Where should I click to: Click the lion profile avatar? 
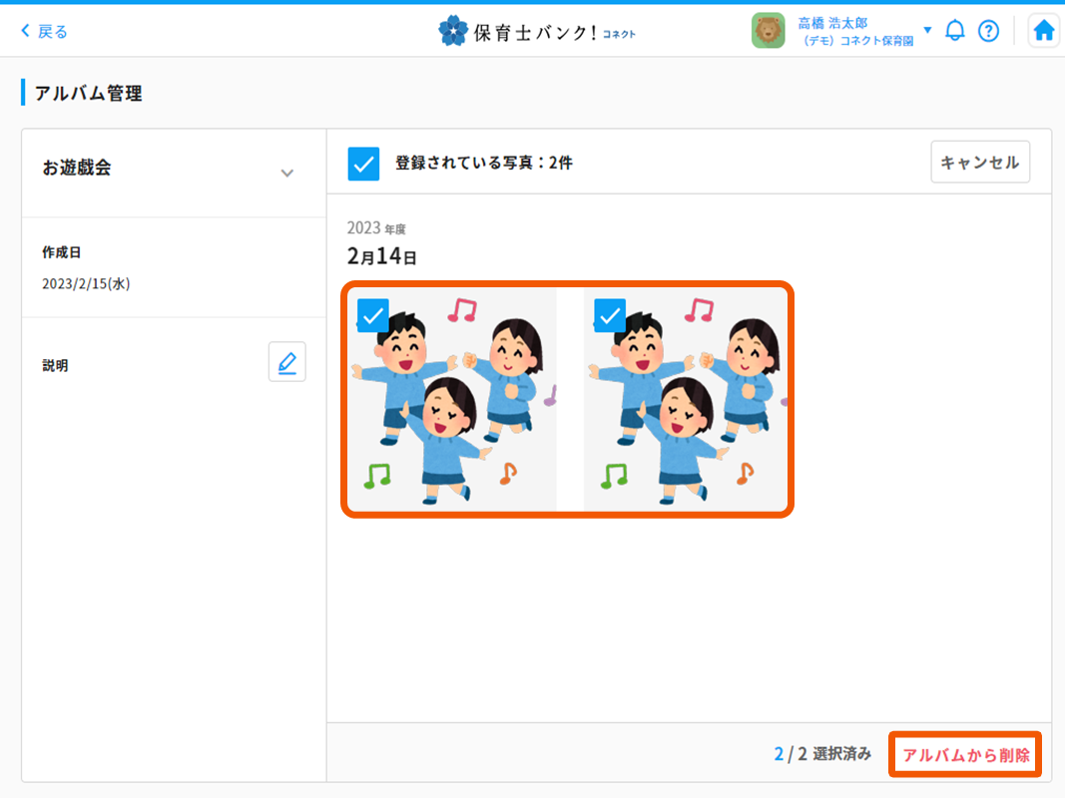[x=769, y=30]
